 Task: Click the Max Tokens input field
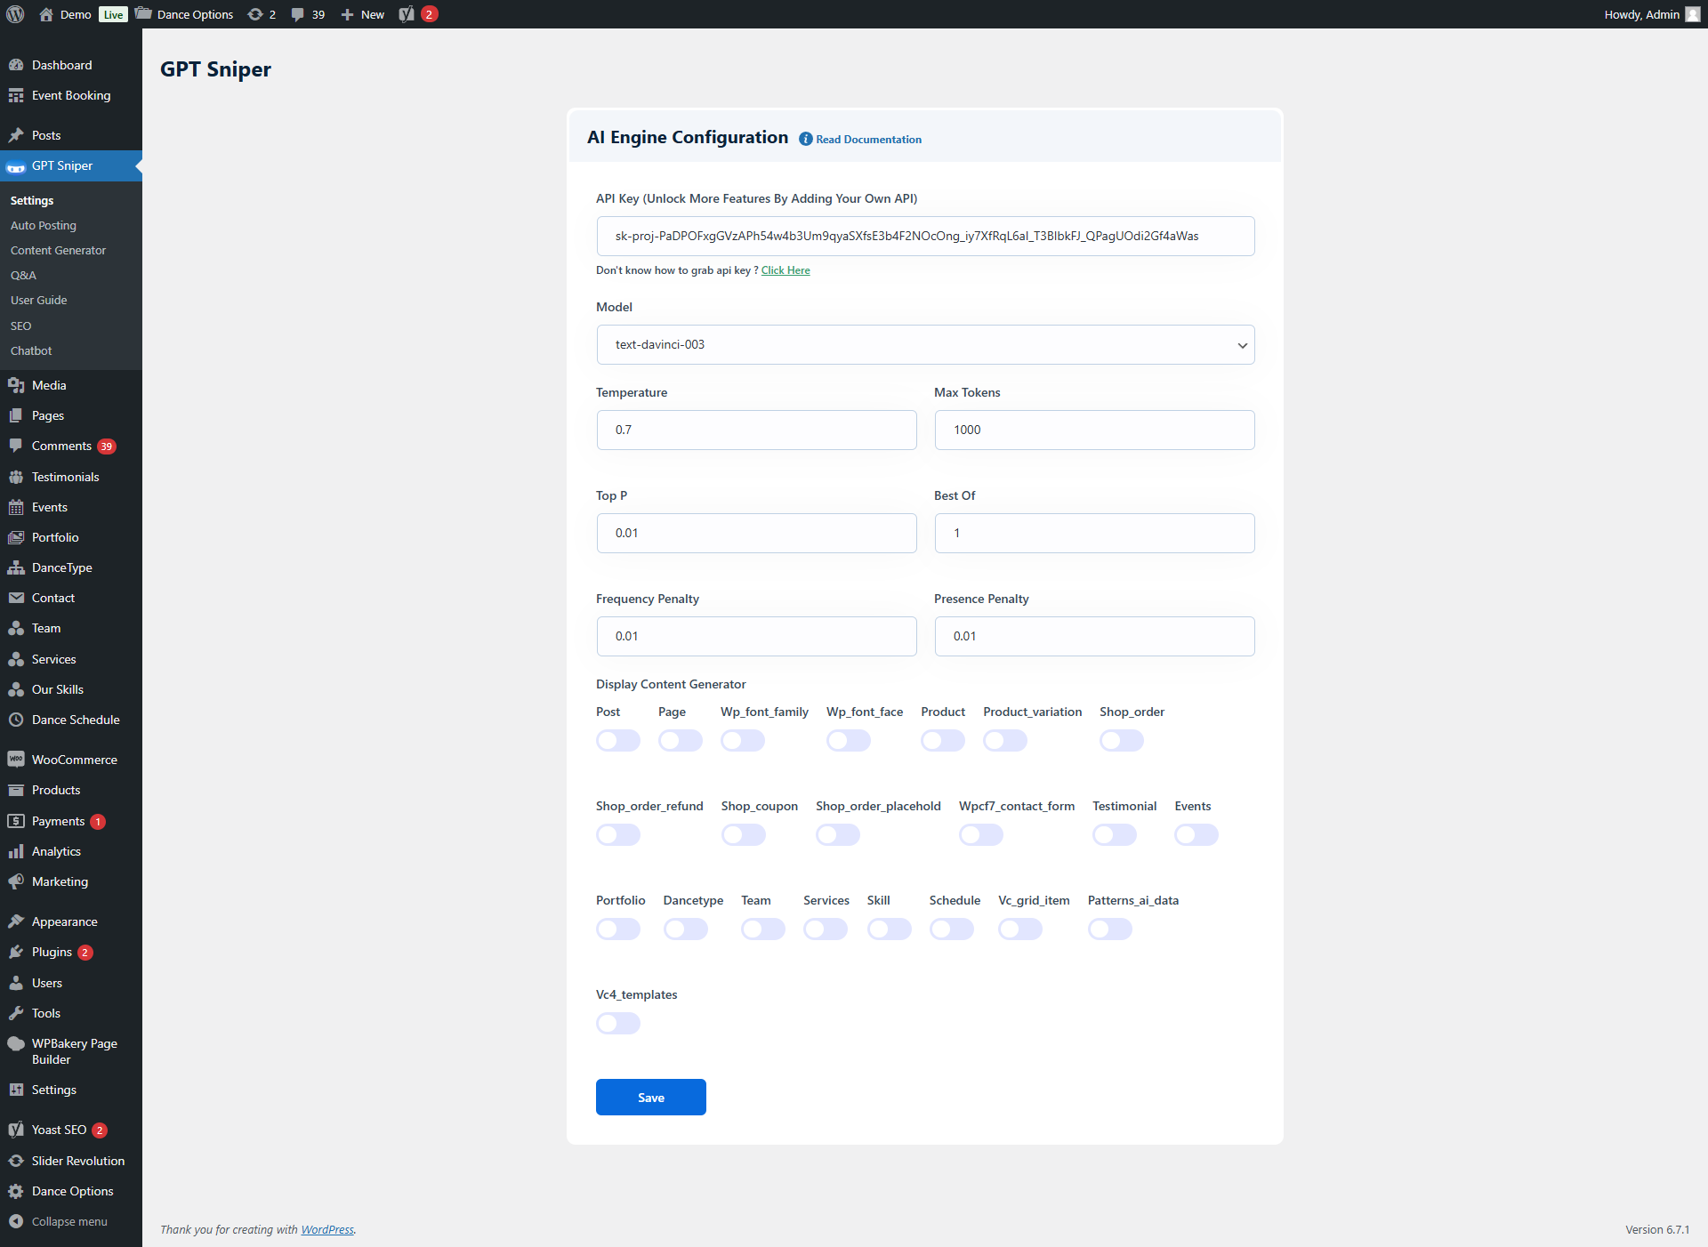1094,430
